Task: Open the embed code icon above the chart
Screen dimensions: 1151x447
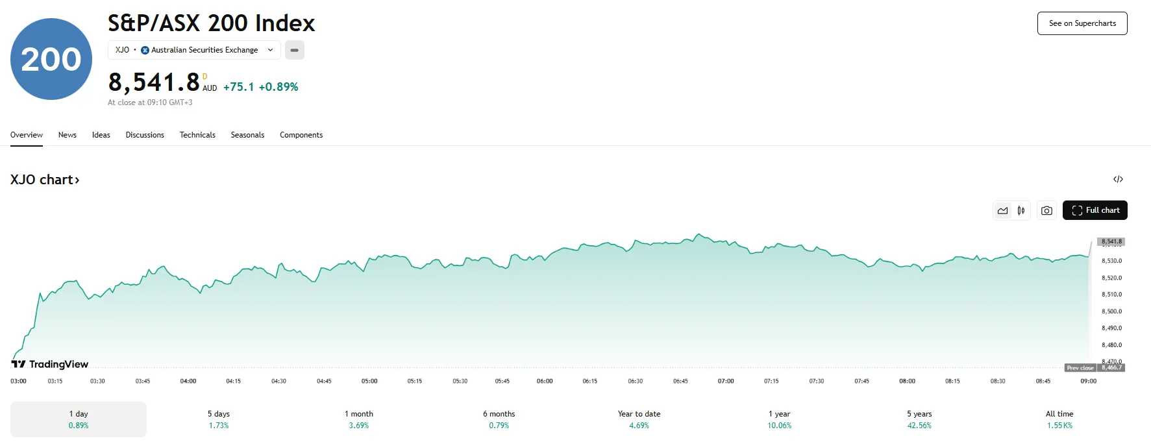Action: tap(1118, 179)
